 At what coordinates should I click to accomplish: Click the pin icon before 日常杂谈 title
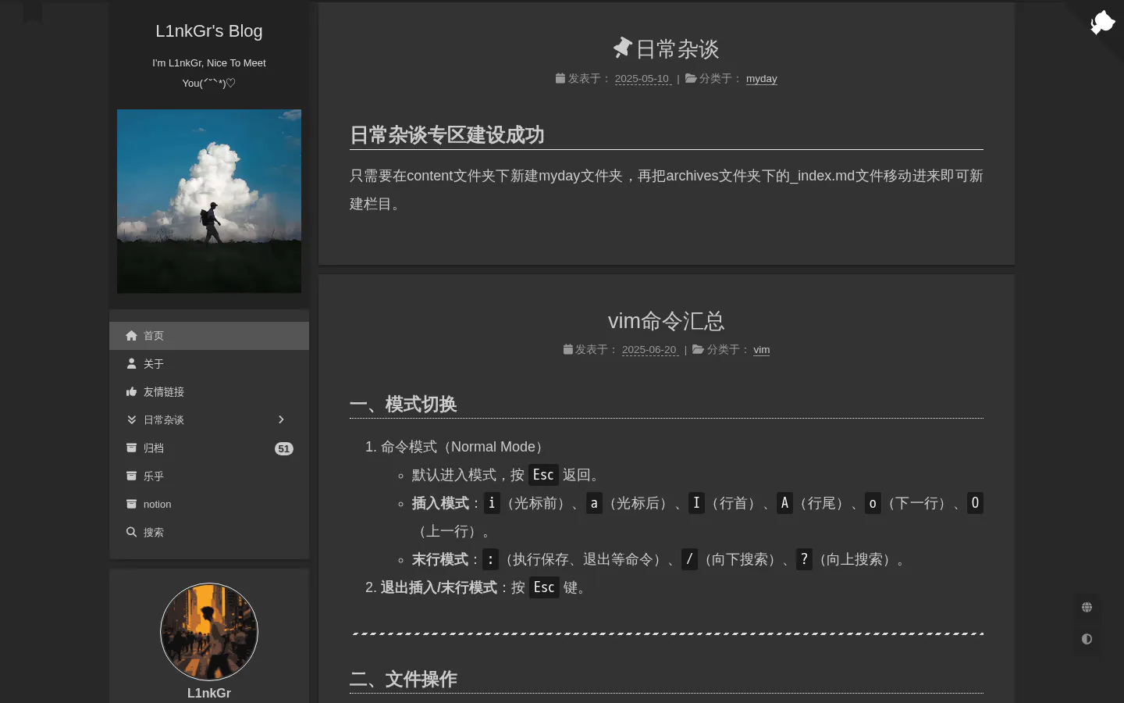click(622, 48)
